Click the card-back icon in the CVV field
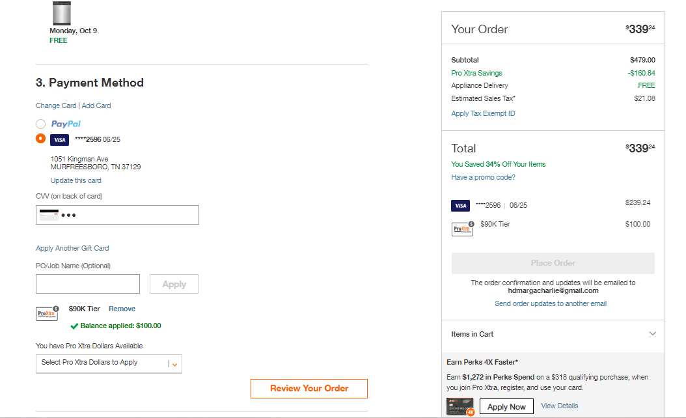Viewport: 686px width, 418px height. click(49, 214)
